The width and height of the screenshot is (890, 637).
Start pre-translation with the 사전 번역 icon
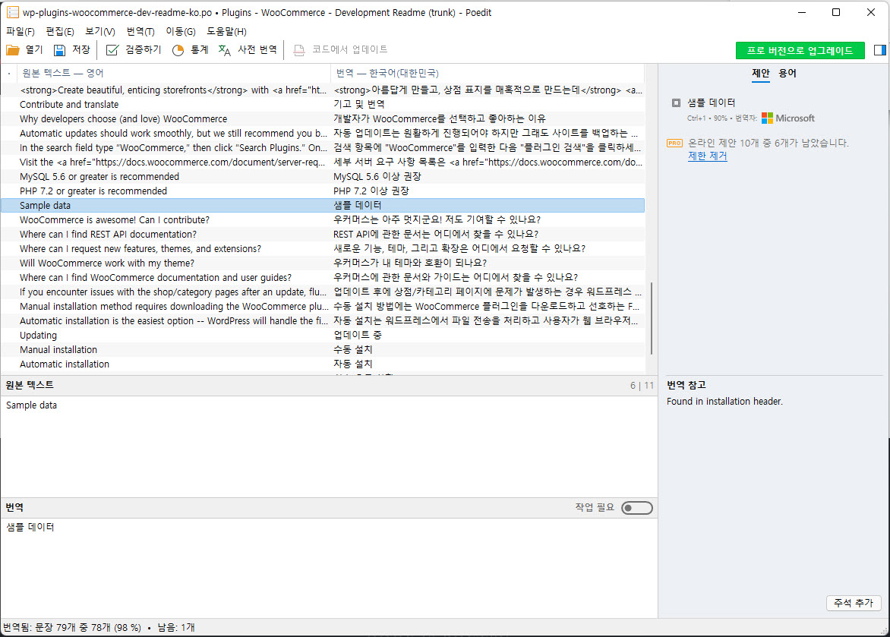click(x=224, y=49)
